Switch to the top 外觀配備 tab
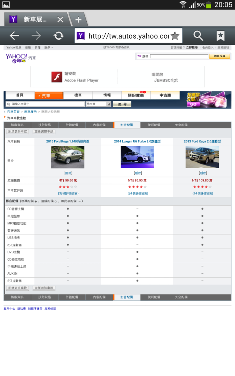 tap(72, 125)
